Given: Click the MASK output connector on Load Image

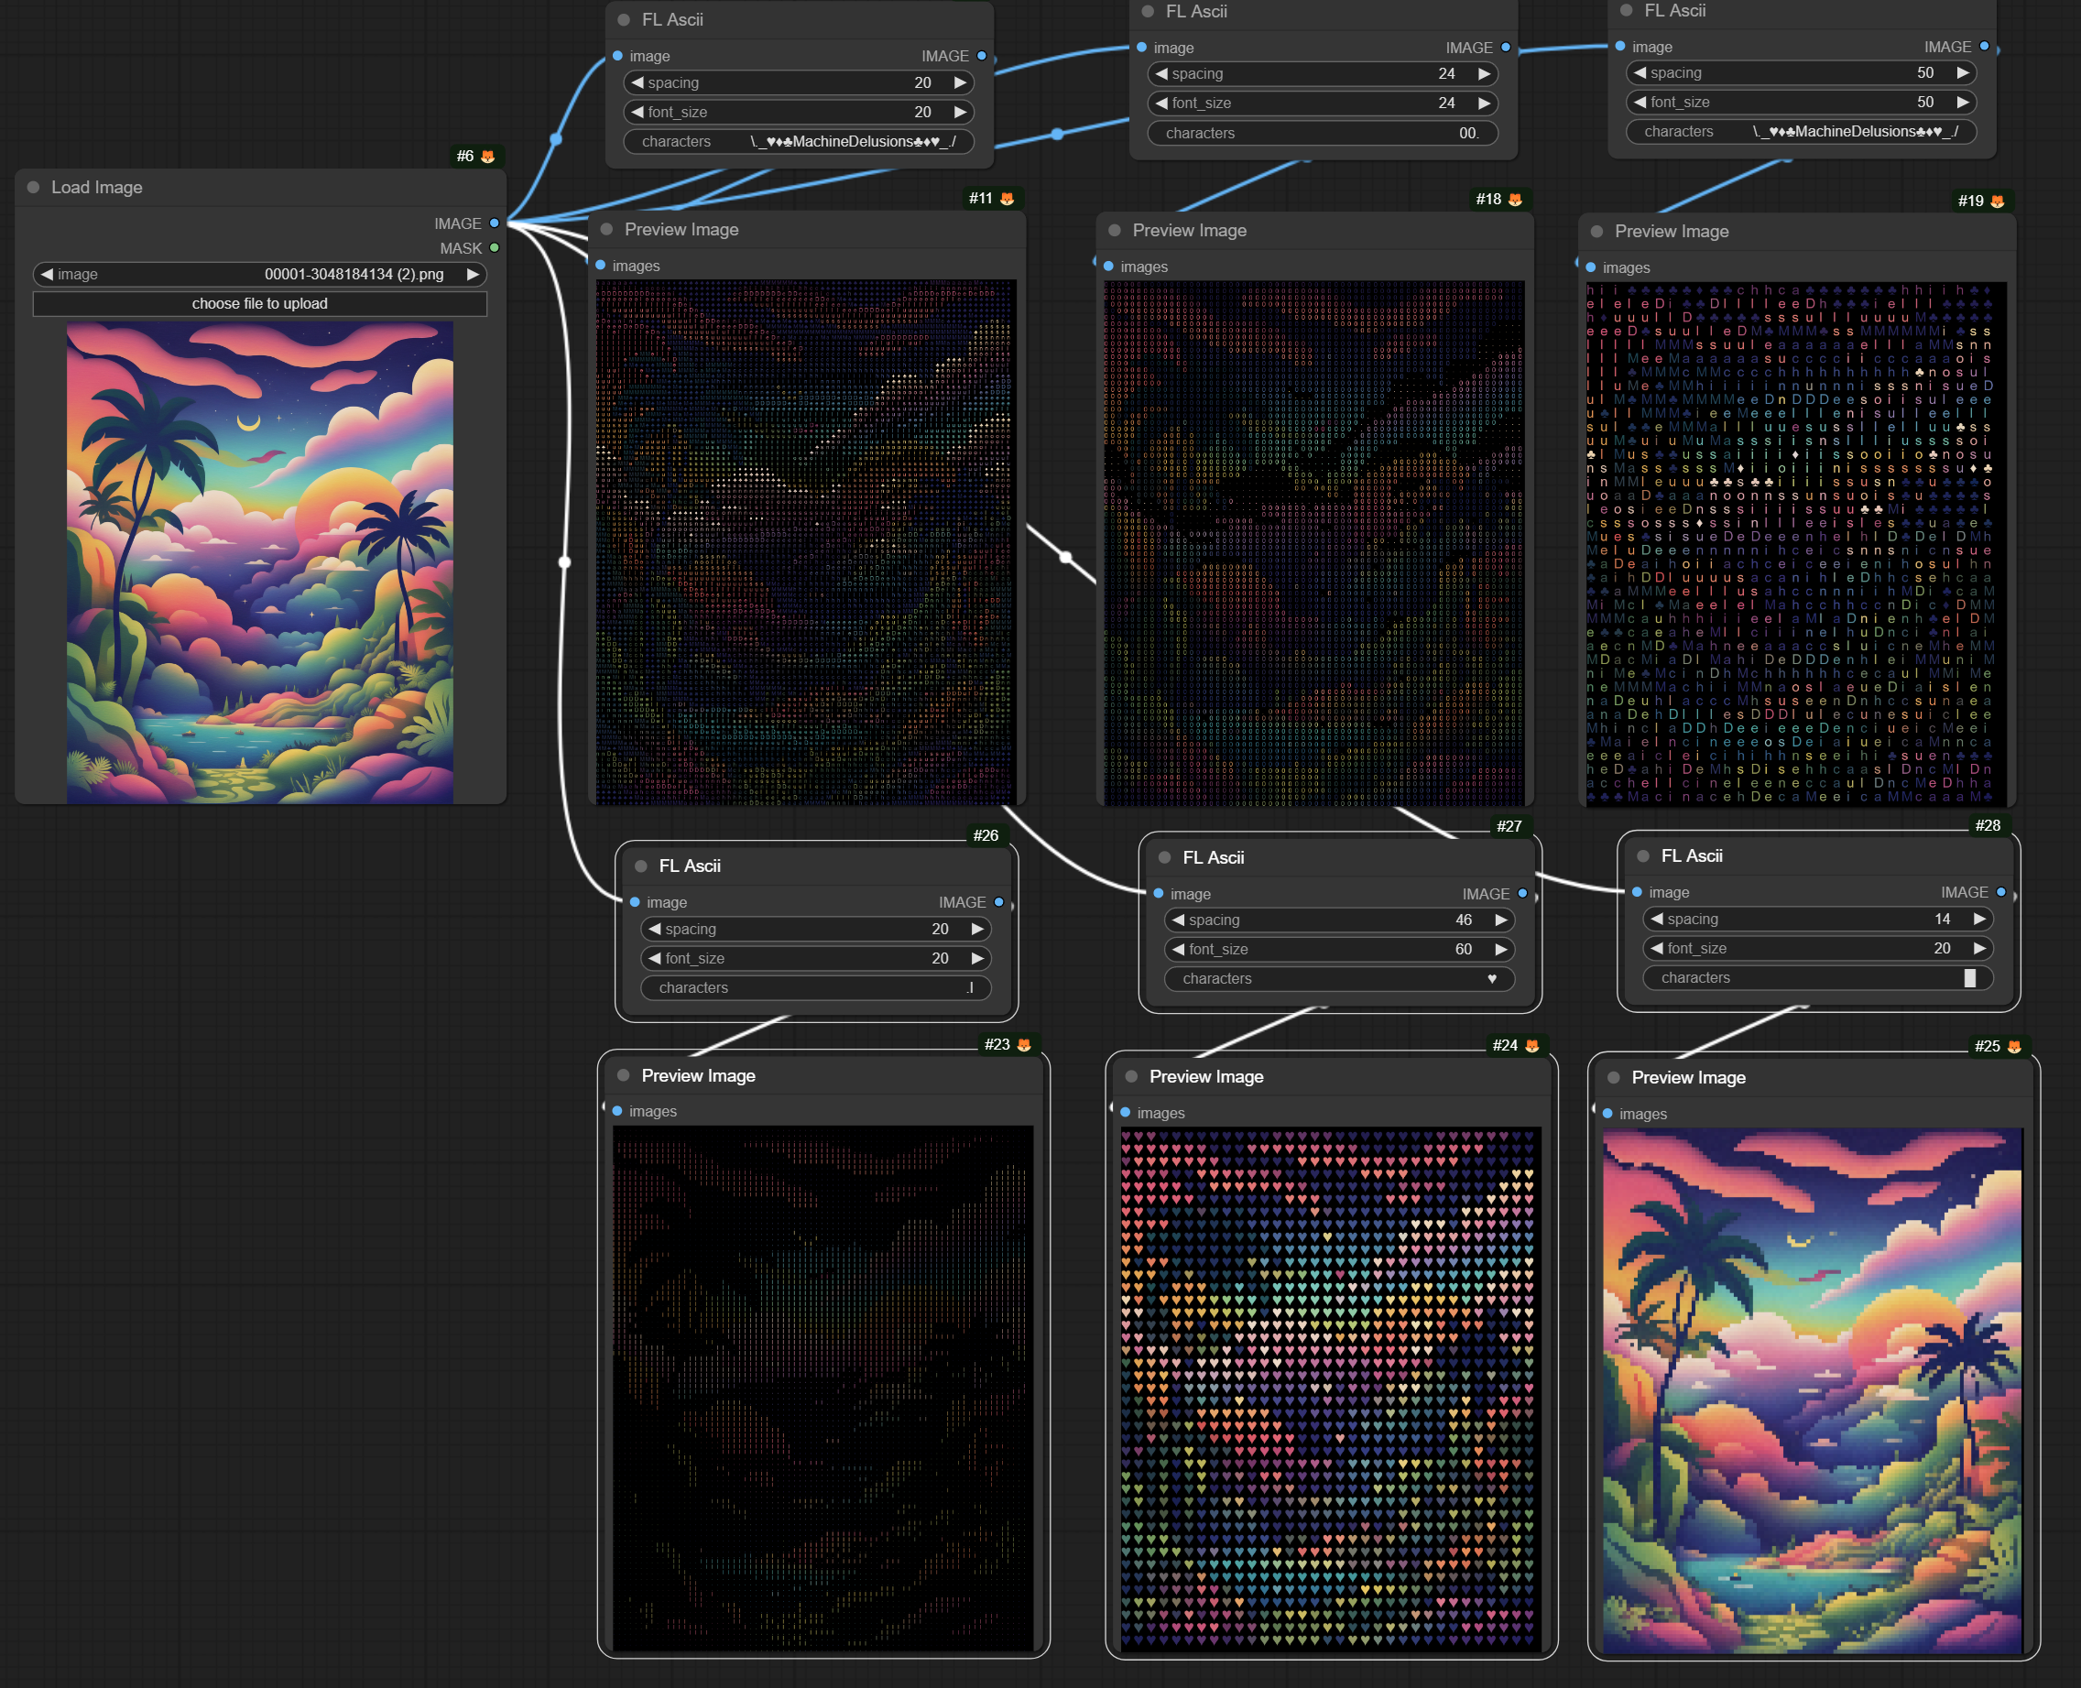Looking at the screenshot, I should (494, 248).
